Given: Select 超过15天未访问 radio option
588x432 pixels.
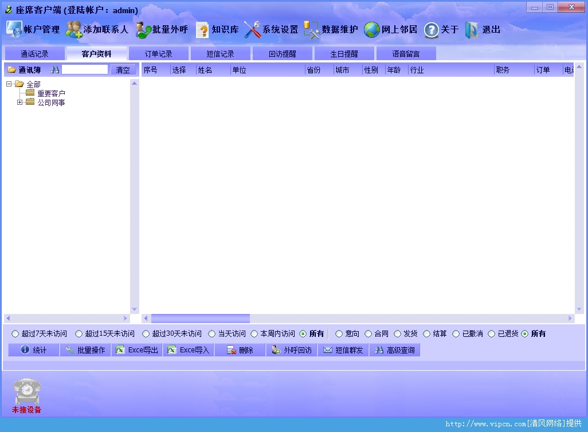Looking at the screenshot, I should 79,334.
